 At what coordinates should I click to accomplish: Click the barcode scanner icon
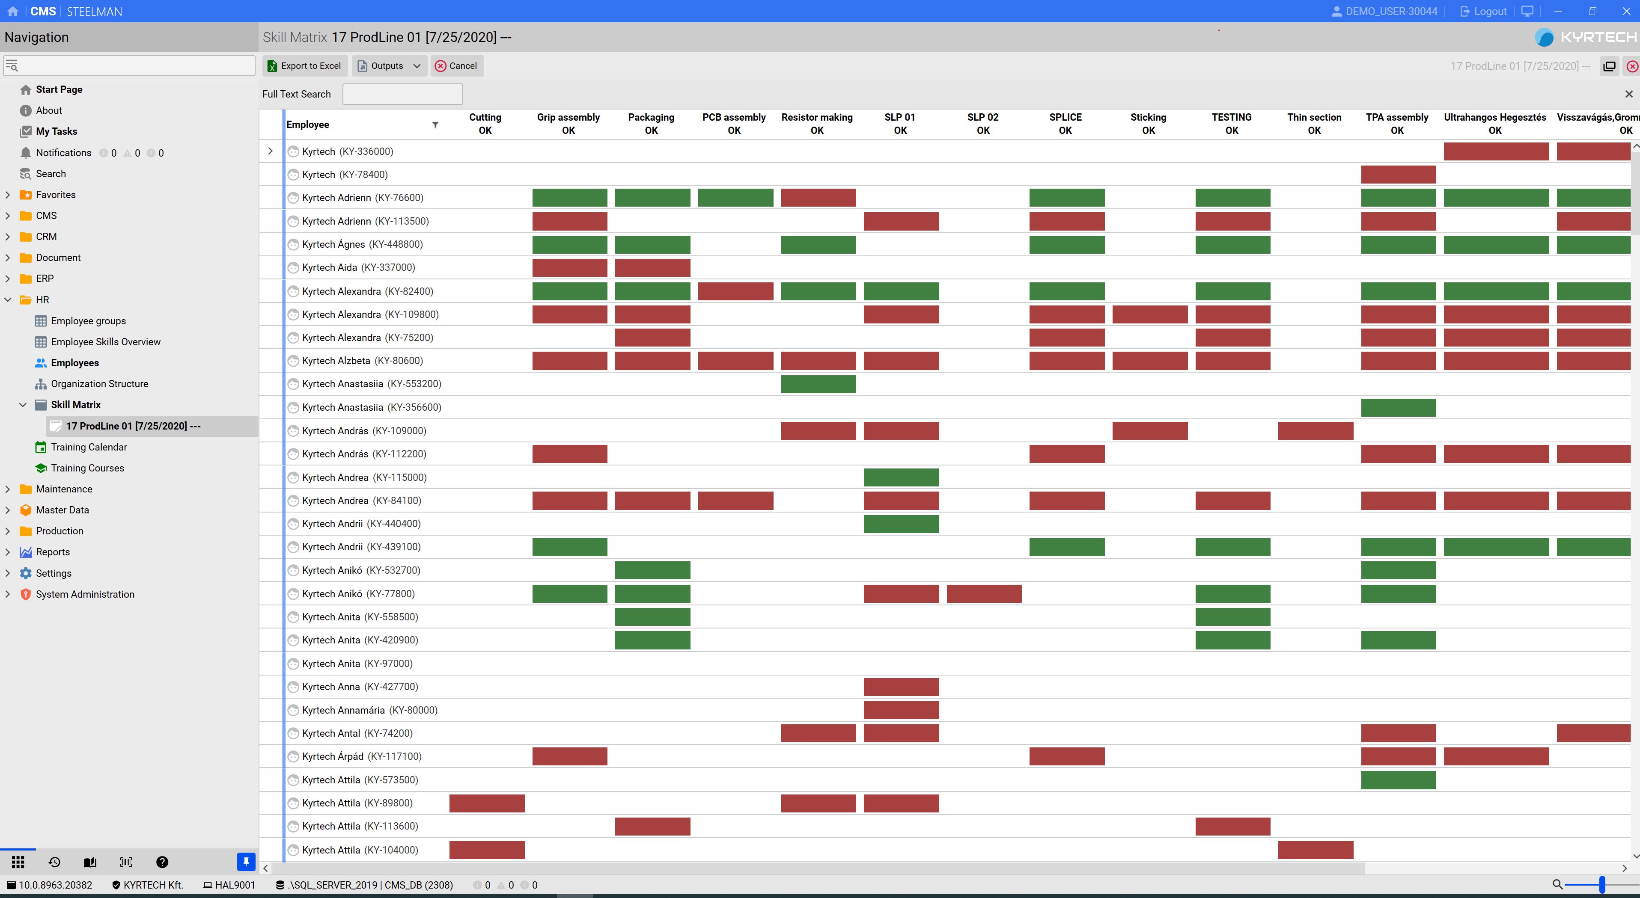pyautogui.click(x=126, y=862)
